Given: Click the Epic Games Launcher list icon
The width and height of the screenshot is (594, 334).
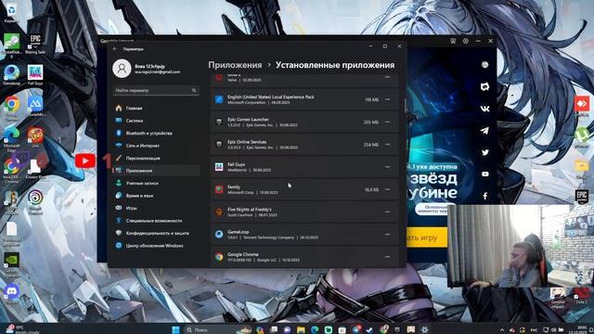Looking at the screenshot, I should (x=219, y=122).
